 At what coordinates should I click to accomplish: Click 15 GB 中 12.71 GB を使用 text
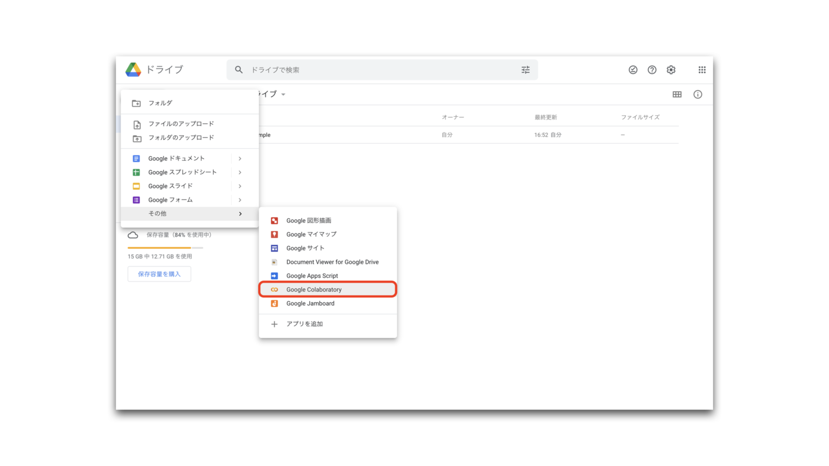160,256
